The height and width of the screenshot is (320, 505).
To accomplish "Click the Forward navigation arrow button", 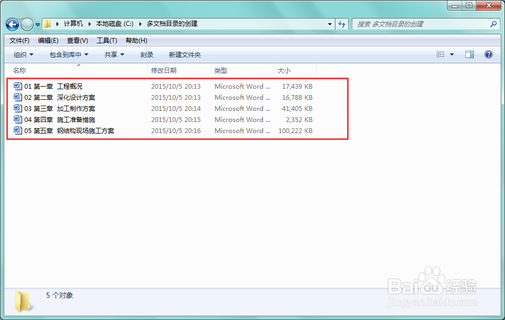I will tap(27, 24).
